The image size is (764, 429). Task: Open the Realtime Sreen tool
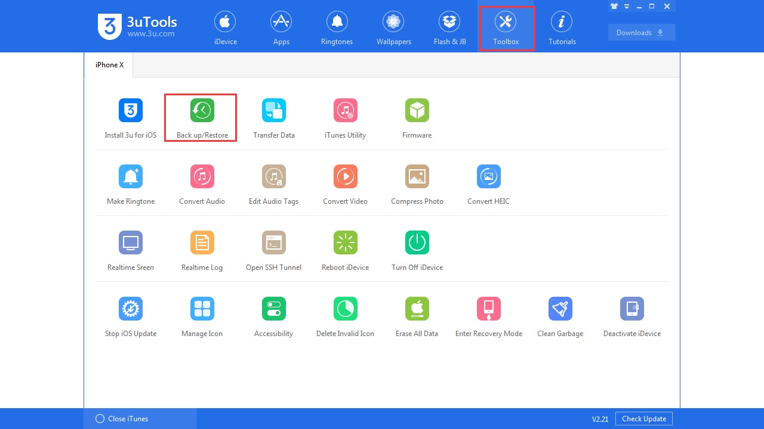[131, 251]
